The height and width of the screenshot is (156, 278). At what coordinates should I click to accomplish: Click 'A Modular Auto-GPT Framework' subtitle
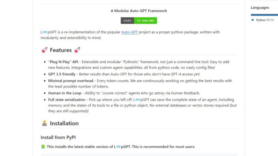pyautogui.click(x=139, y=11)
